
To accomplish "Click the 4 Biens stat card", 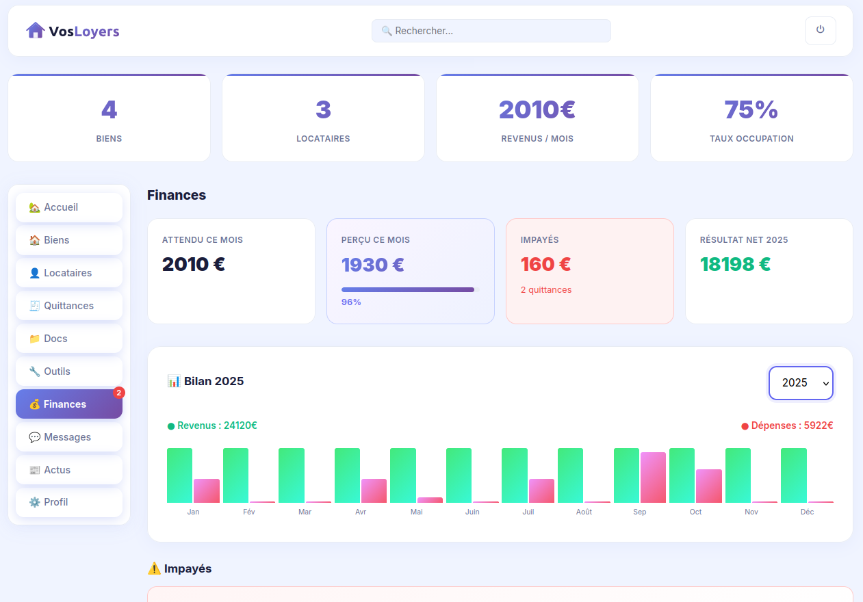I will click(110, 118).
